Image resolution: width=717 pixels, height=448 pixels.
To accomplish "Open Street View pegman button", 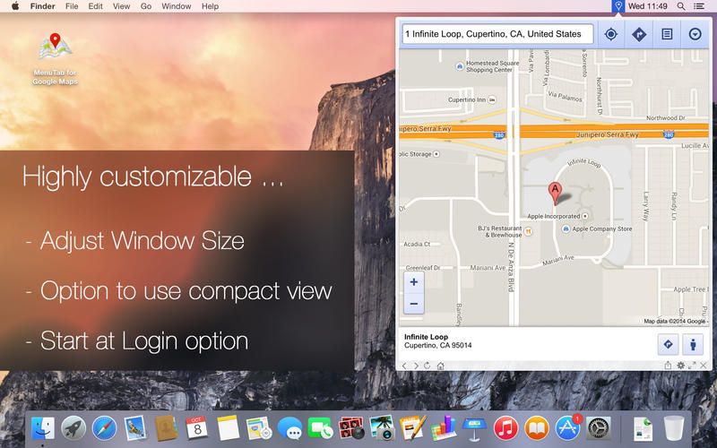I will tap(694, 344).
